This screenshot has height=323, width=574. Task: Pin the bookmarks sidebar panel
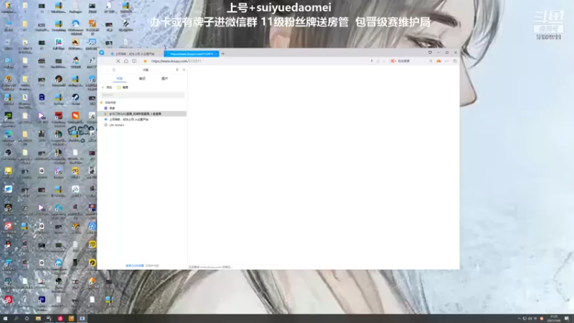click(177, 70)
